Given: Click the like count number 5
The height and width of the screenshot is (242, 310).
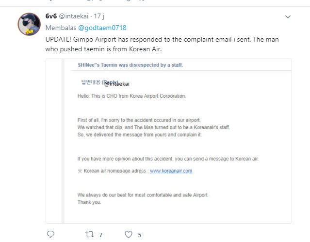Looking at the screenshot, I should tap(139, 235).
